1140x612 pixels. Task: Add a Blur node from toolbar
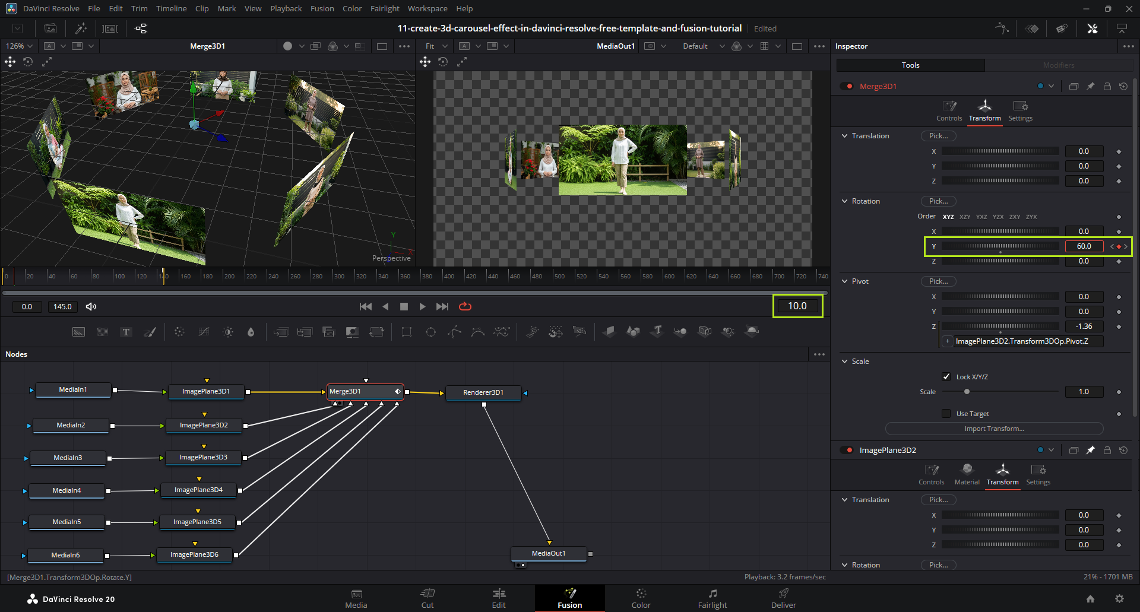(x=251, y=332)
